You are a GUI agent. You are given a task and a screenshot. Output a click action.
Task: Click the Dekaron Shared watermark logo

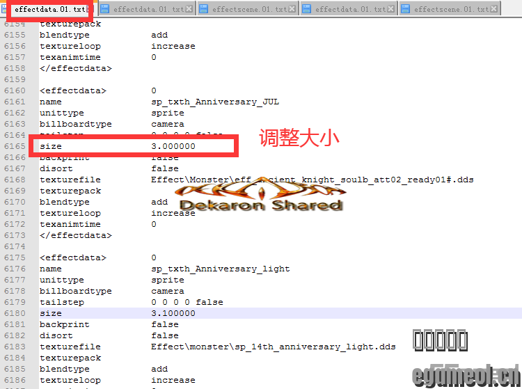pos(261,198)
